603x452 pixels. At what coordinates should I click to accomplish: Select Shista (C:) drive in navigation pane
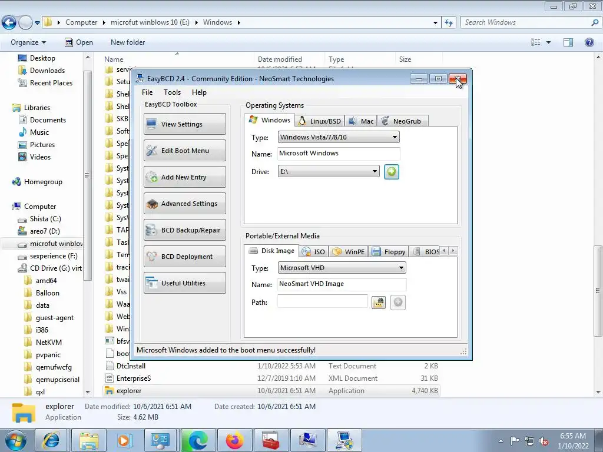[45, 219]
